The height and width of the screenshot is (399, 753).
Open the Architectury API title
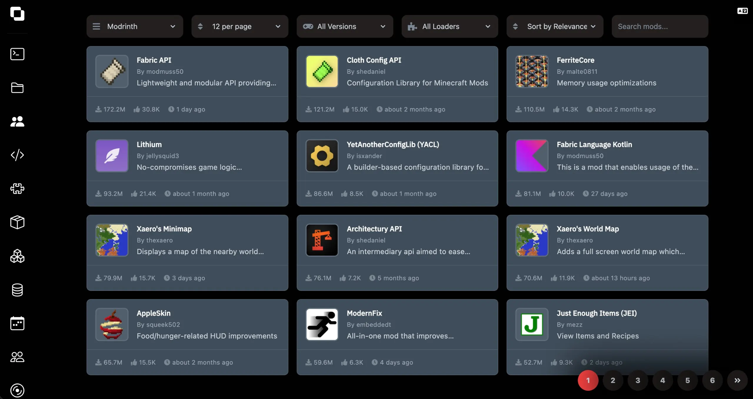[x=374, y=229]
